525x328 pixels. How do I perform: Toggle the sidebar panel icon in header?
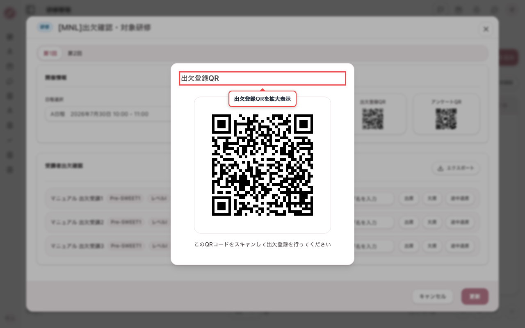point(30,9)
